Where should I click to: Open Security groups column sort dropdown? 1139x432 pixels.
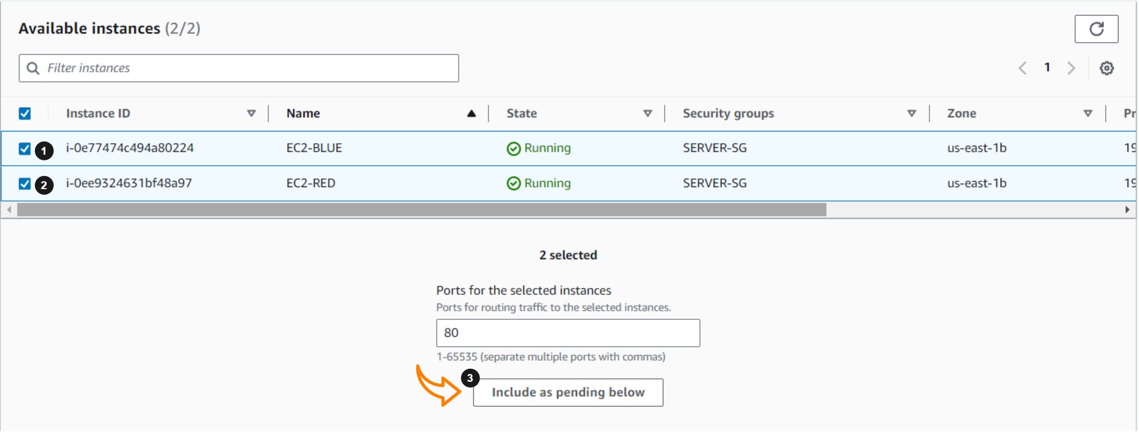click(911, 113)
